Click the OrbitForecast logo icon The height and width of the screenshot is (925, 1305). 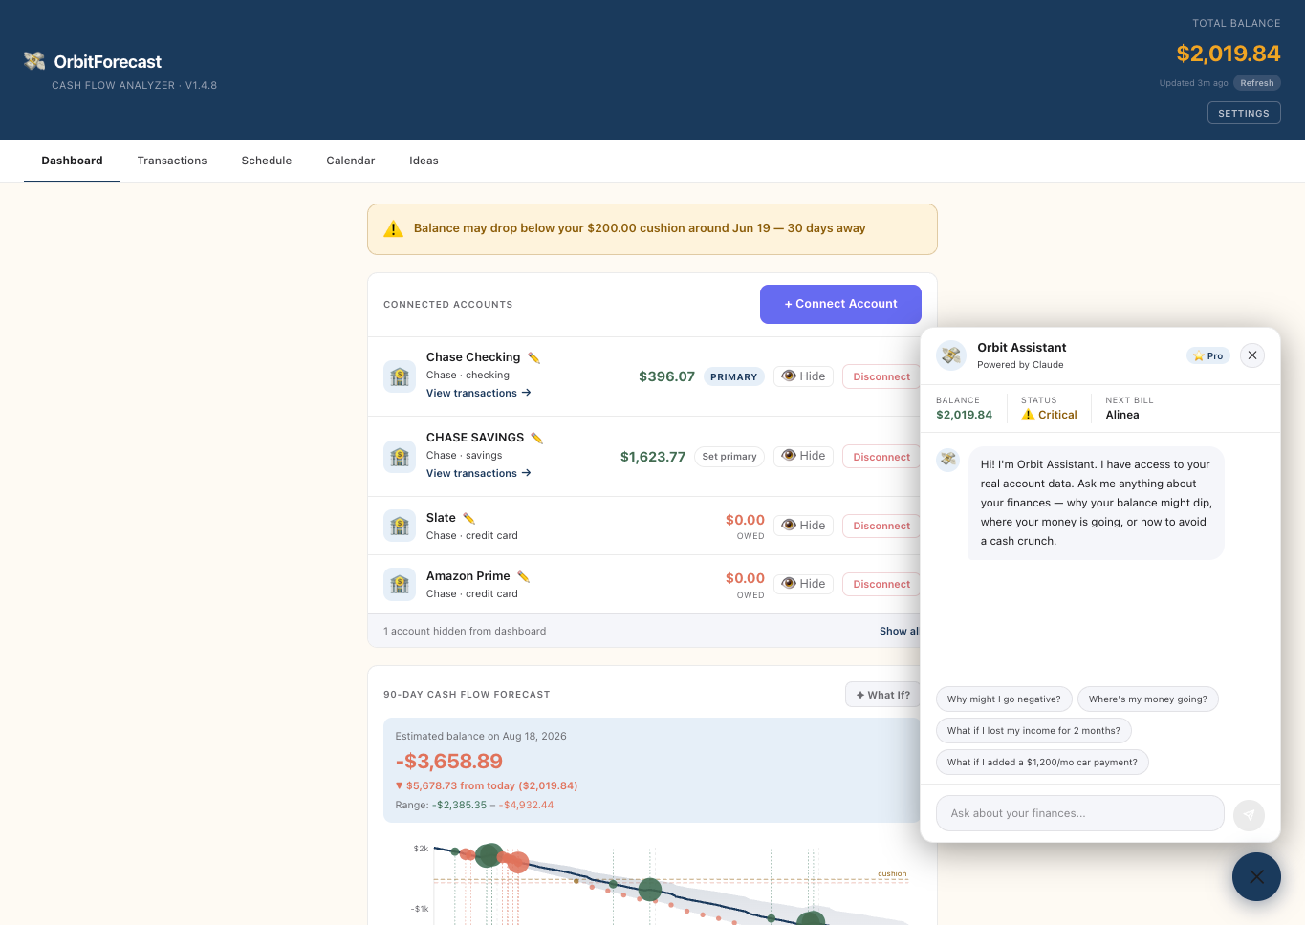pos(34,61)
